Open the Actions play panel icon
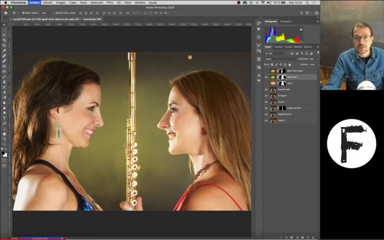Image resolution: width=384 pixels, height=240 pixels. pos(259,29)
